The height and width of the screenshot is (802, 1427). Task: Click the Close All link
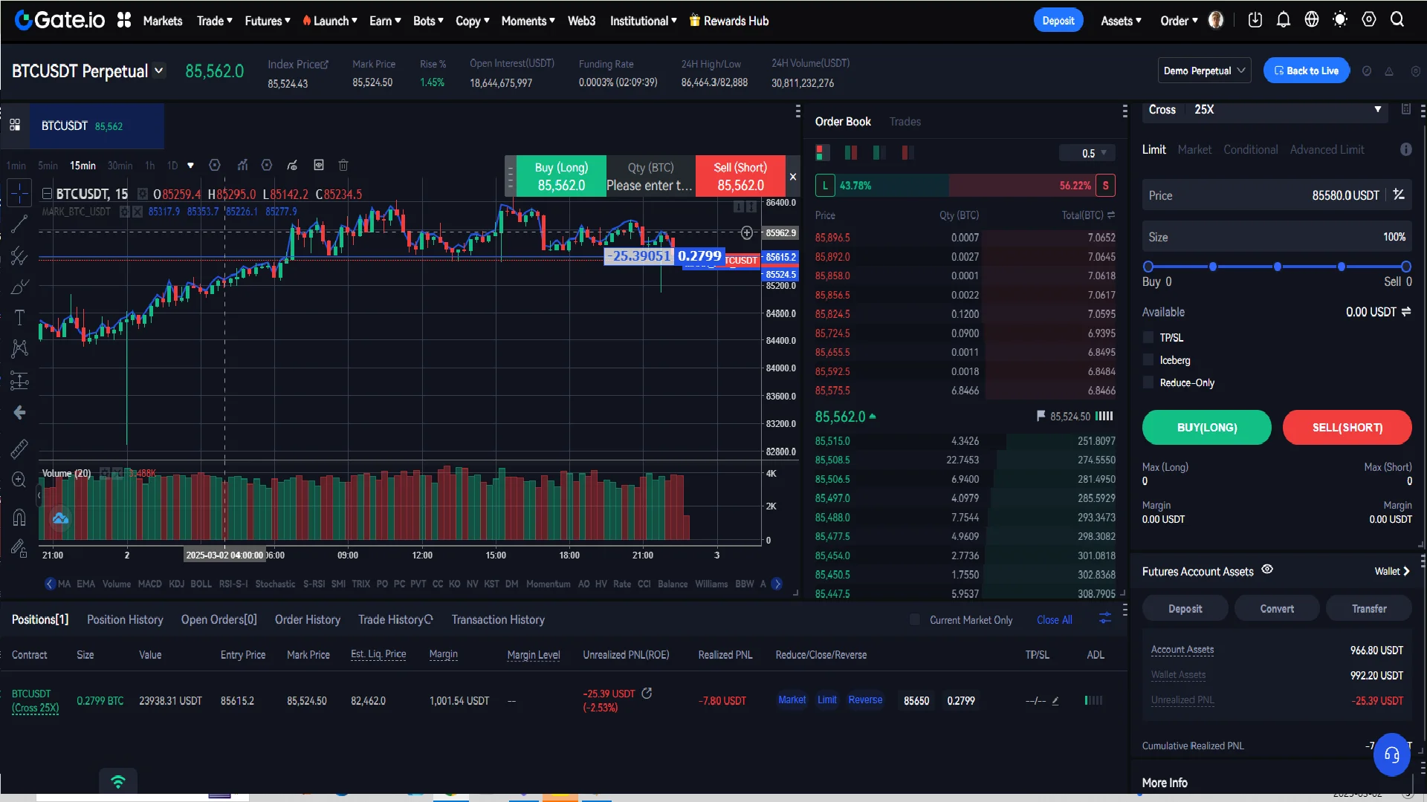click(x=1054, y=620)
